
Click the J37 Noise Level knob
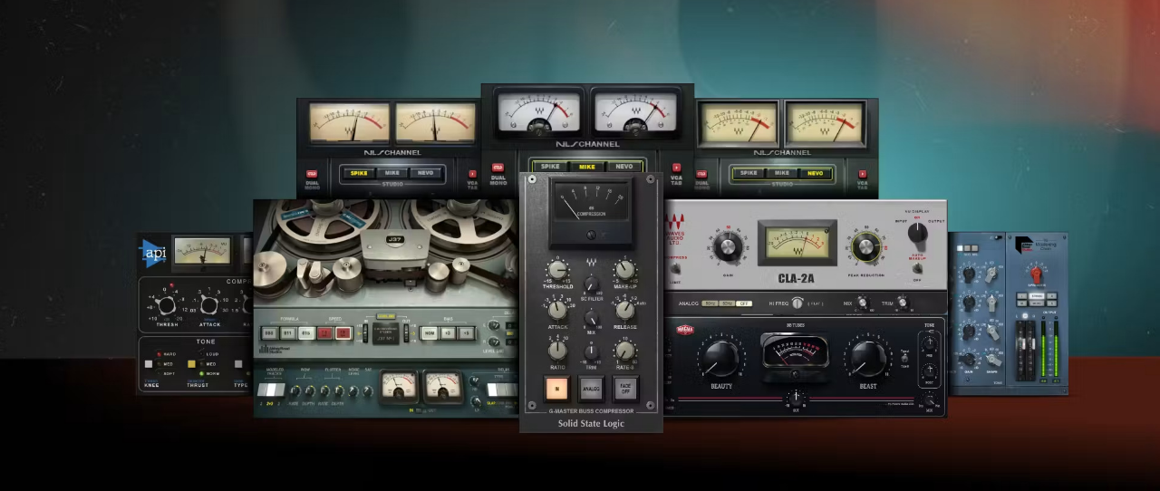[x=353, y=391]
